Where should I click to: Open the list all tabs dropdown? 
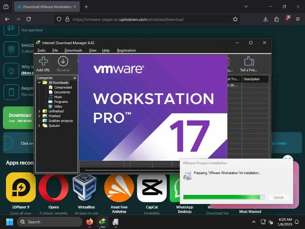[x=246, y=7]
